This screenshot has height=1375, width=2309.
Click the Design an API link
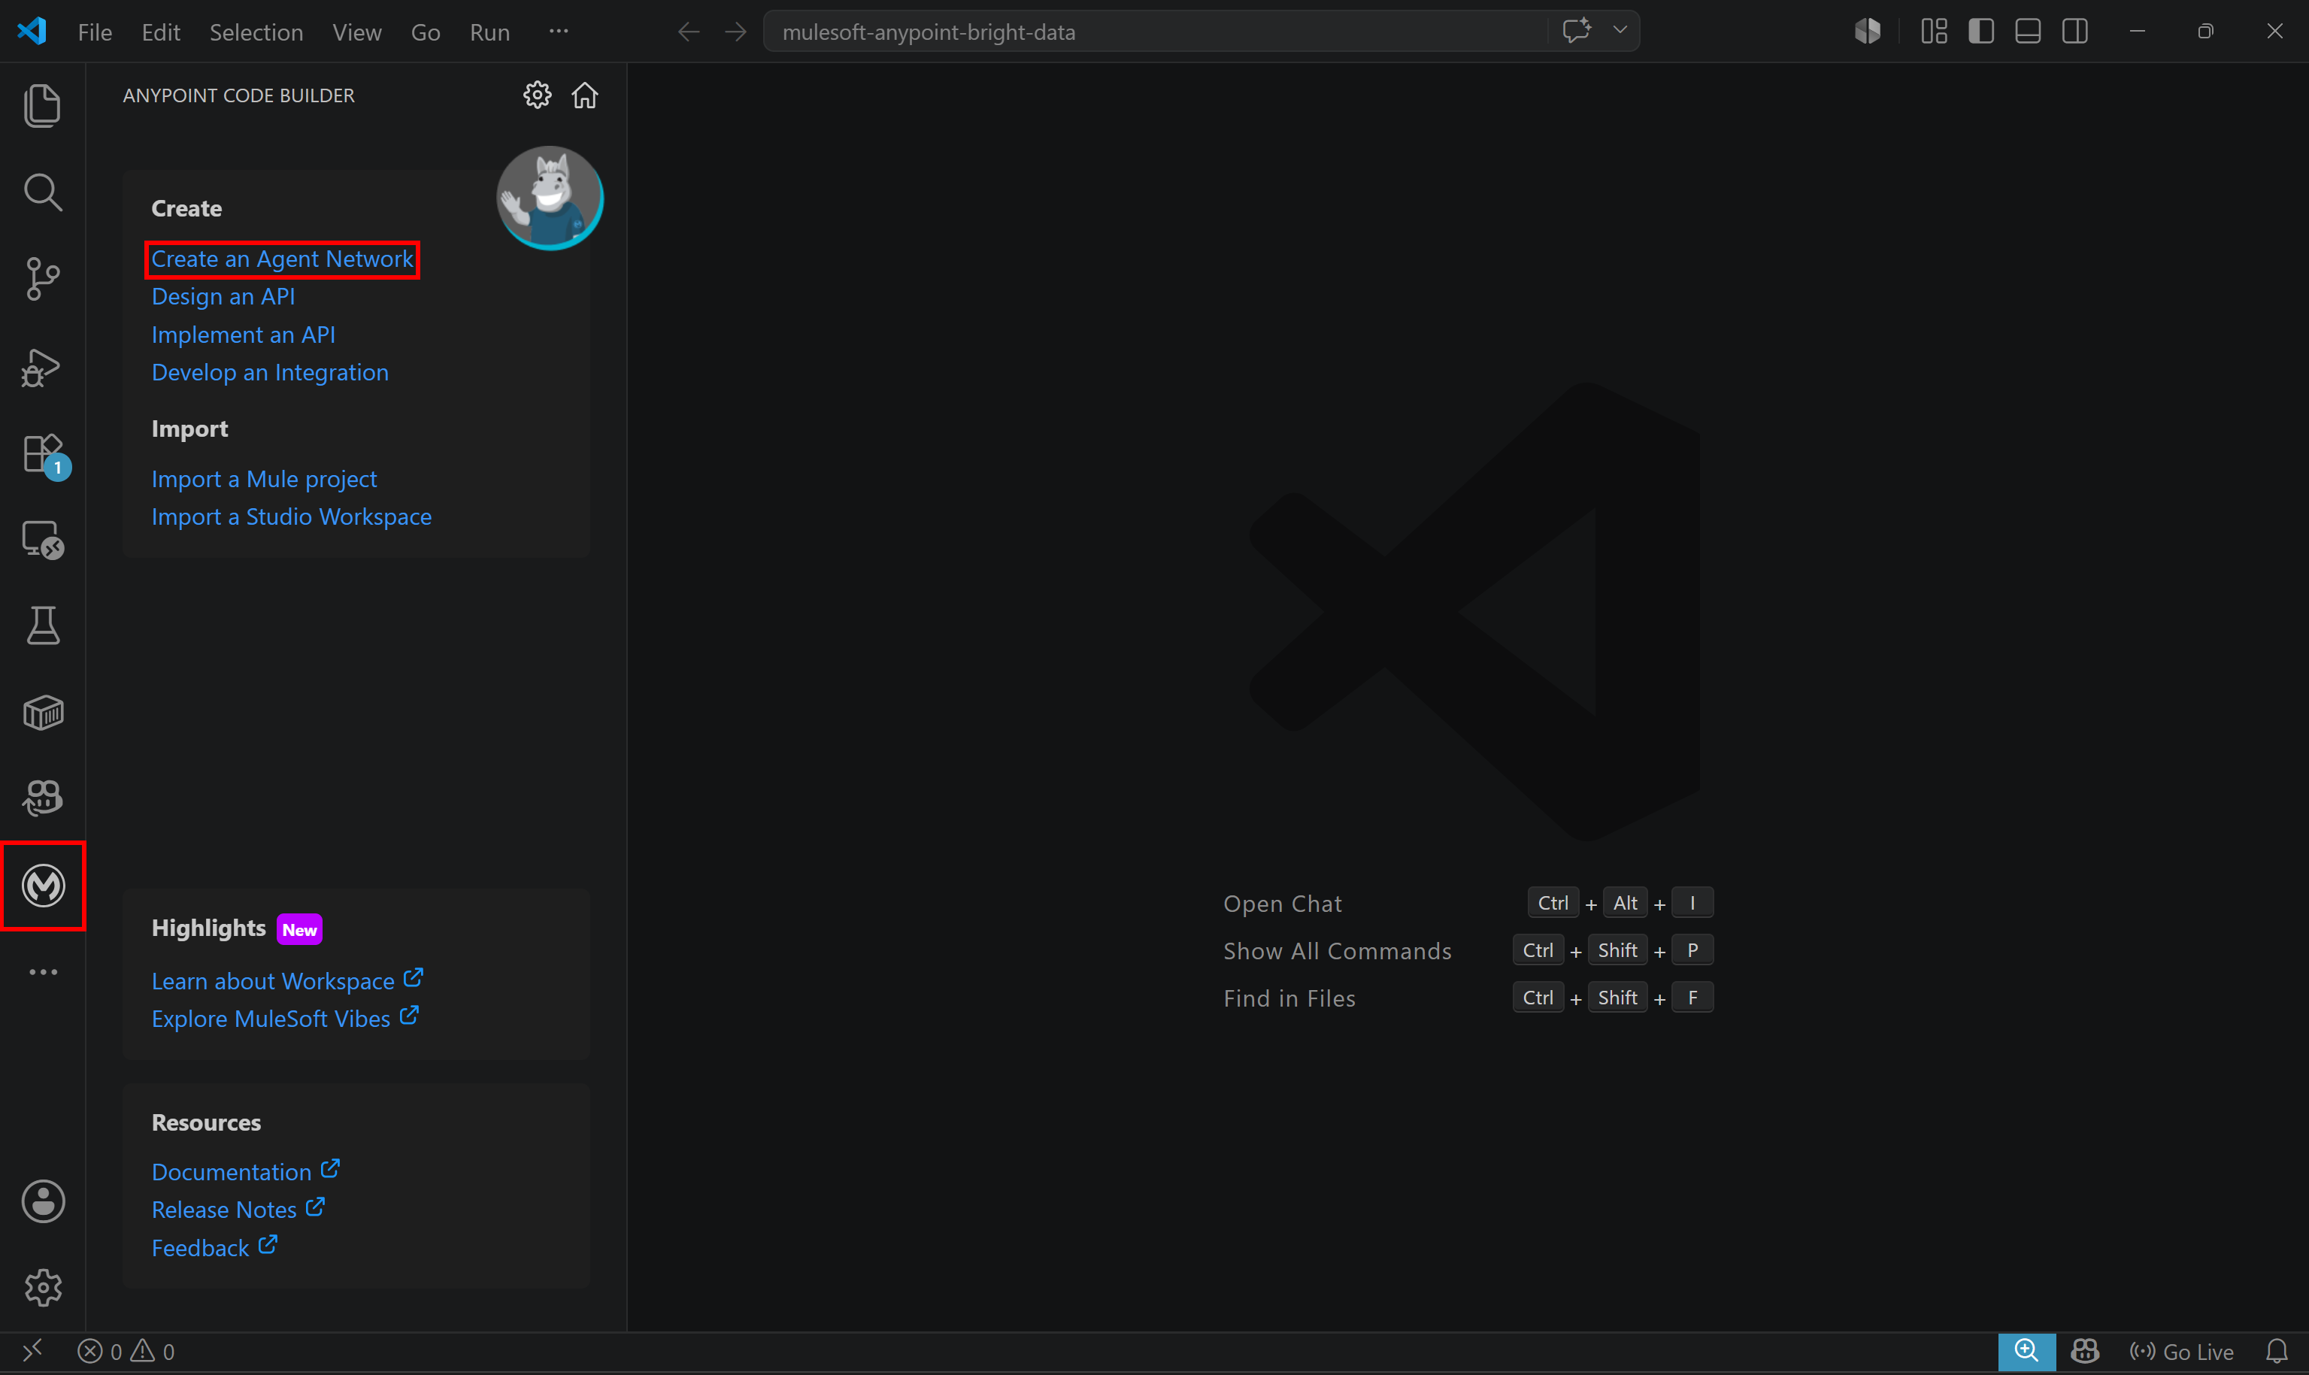click(223, 296)
